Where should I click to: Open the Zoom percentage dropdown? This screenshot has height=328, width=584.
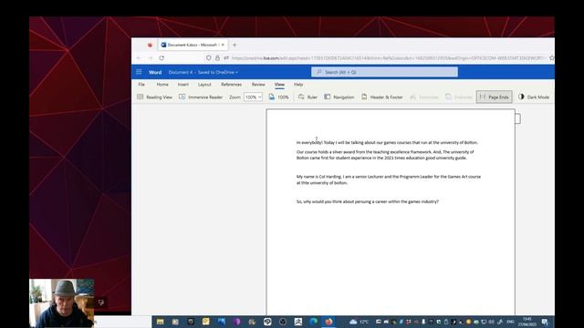pos(253,97)
